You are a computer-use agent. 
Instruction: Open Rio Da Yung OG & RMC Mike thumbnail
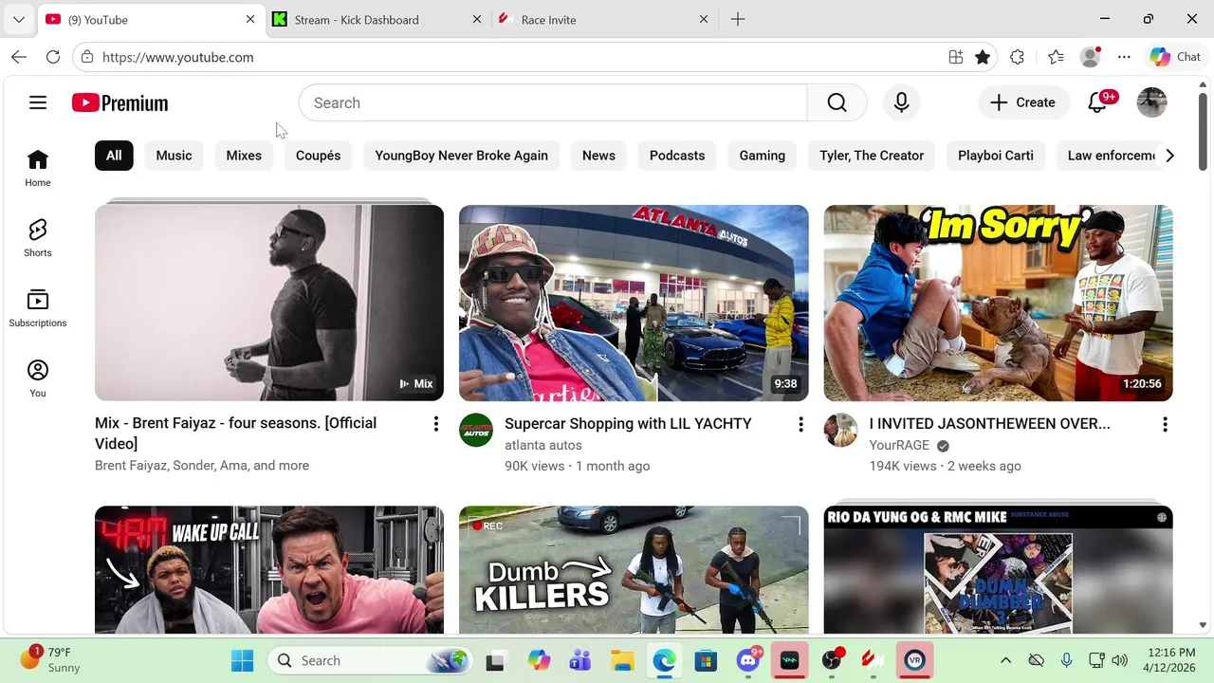998,569
